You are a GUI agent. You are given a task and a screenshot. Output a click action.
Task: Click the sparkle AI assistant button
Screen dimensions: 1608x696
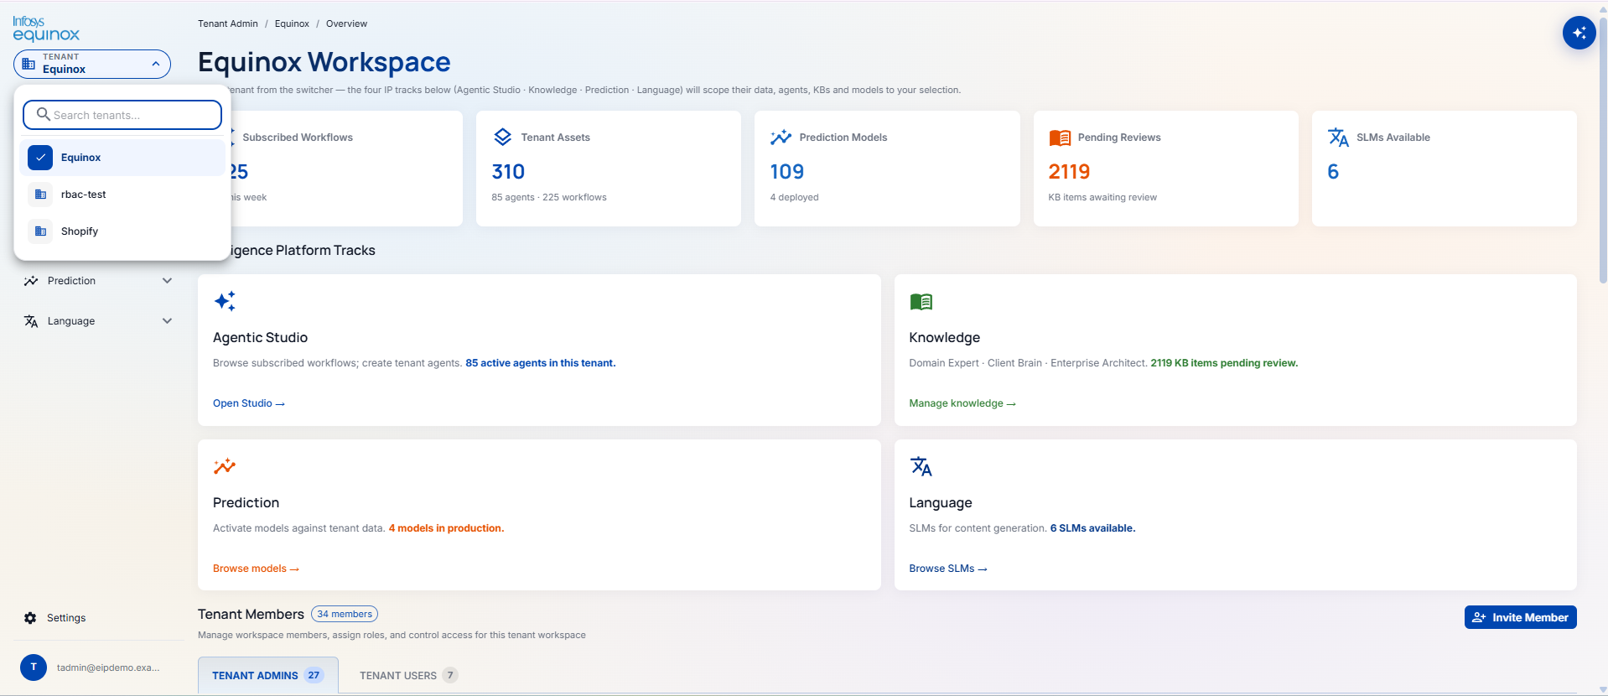1579,33
